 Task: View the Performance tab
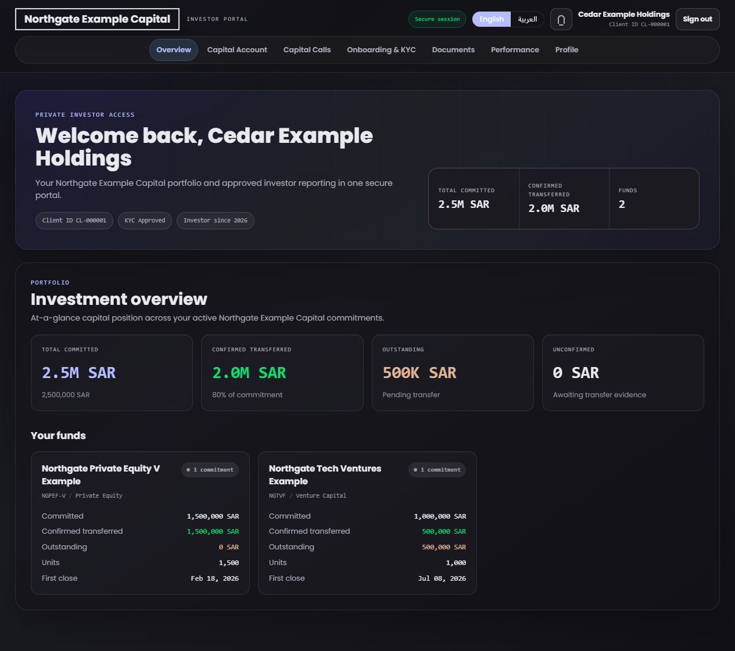tap(515, 50)
